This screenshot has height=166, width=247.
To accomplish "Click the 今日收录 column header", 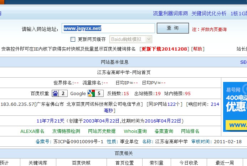I will pos(189,163).
